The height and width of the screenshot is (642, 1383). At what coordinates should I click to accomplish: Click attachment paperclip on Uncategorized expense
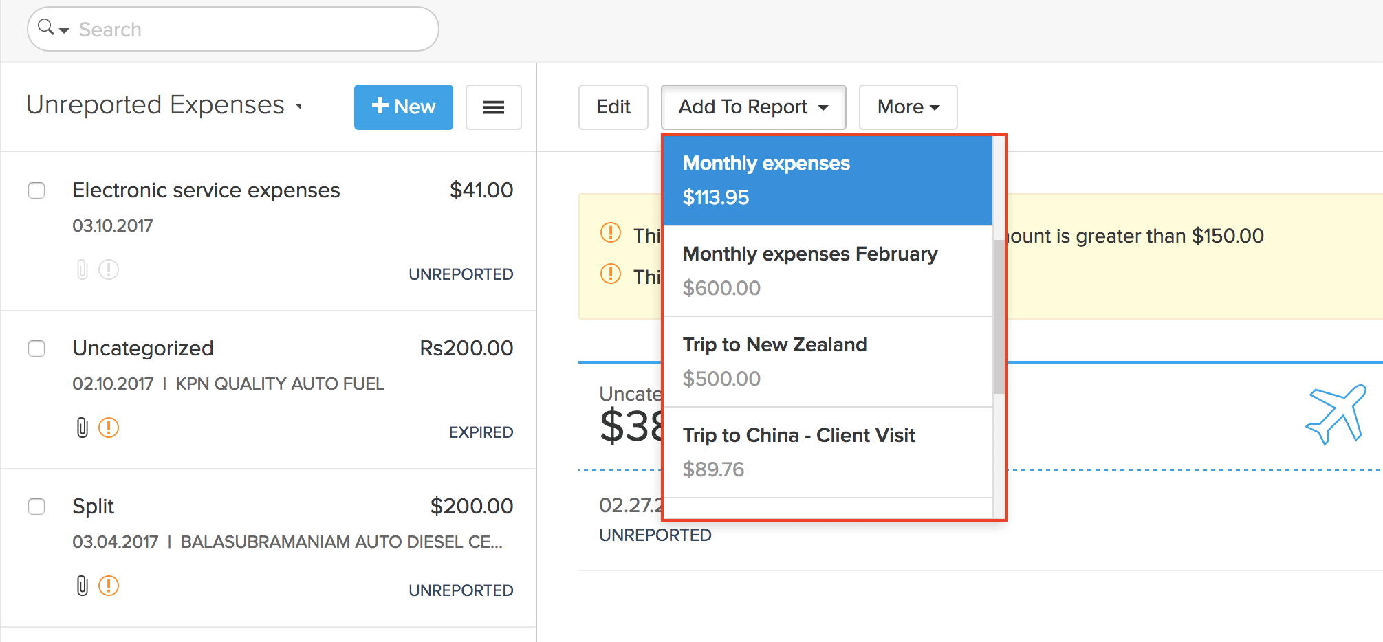tap(83, 428)
